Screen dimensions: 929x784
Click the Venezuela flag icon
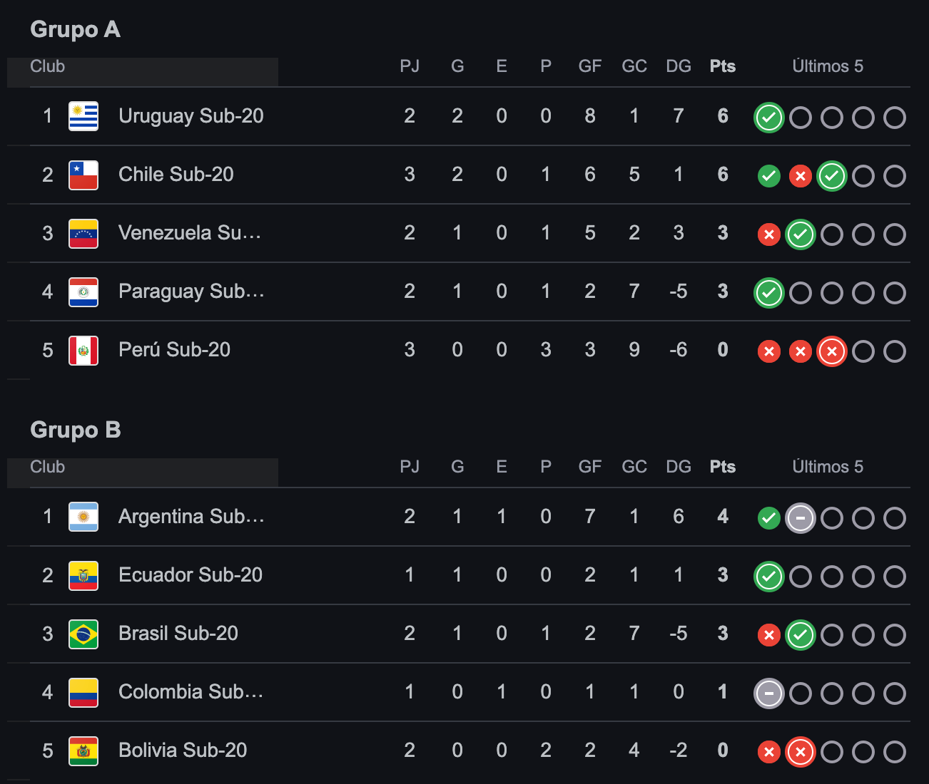click(x=83, y=233)
